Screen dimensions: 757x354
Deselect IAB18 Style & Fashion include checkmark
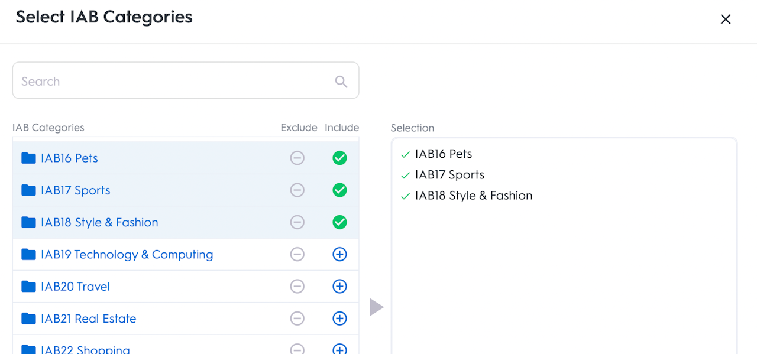[x=339, y=222]
